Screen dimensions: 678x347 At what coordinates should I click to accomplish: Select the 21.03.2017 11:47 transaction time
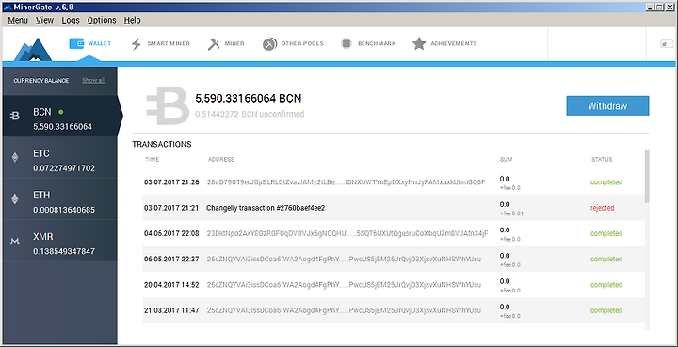(x=171, y=310)
